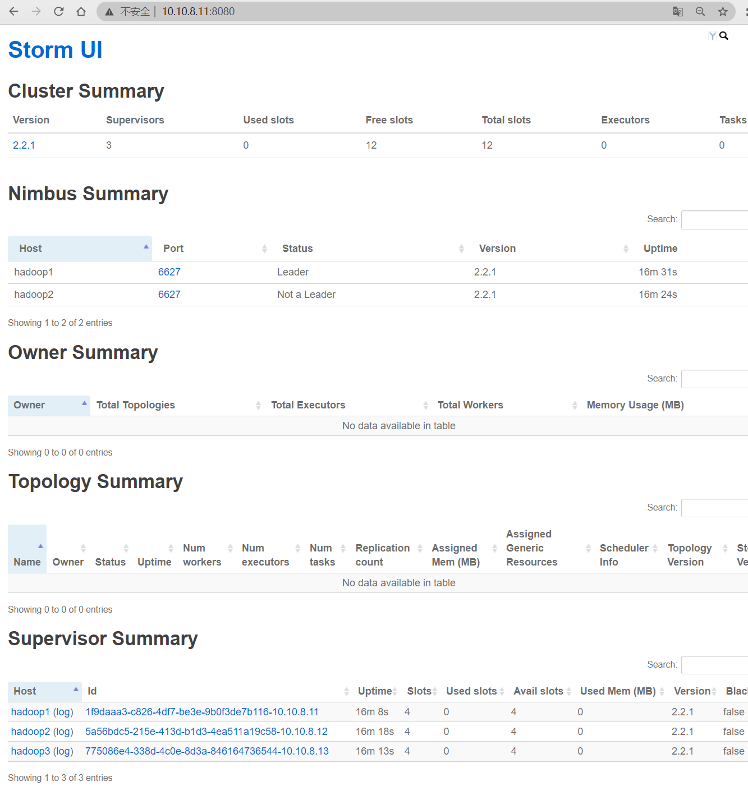
Task: Click the zoom magnifier icon in address bar
Action: (700, 11)
